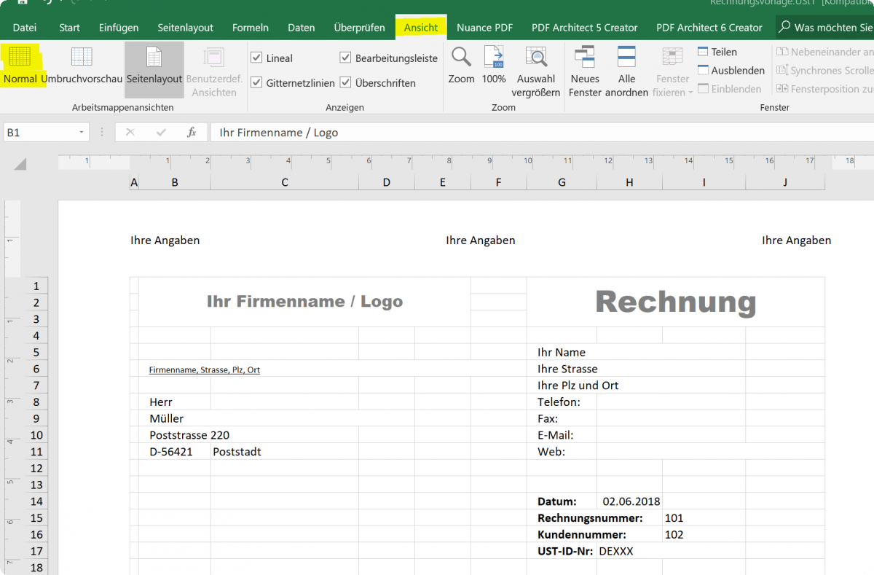The width and height of the screenshot is (874, 575).
Task: Click Auswahl vergrößern to zoom selection
Action: click(536, 69)
